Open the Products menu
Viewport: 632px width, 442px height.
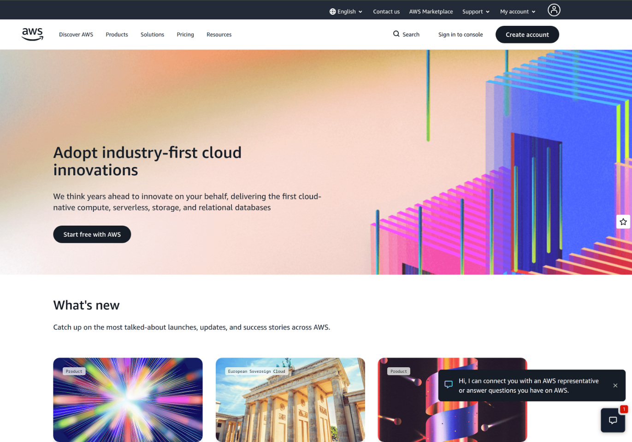point(117,35)
